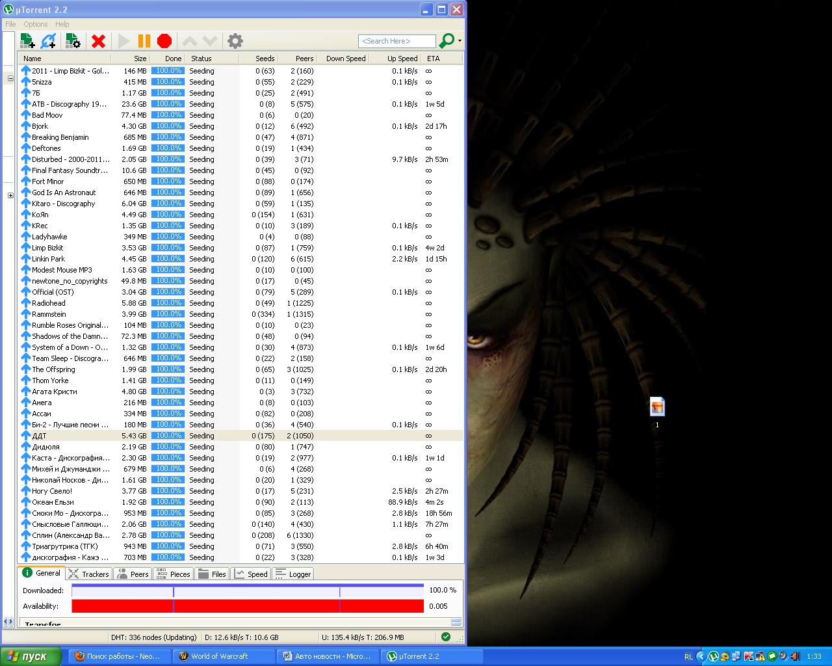Open the File menu
The image size is (832, 666).
(x=10, y=24)
